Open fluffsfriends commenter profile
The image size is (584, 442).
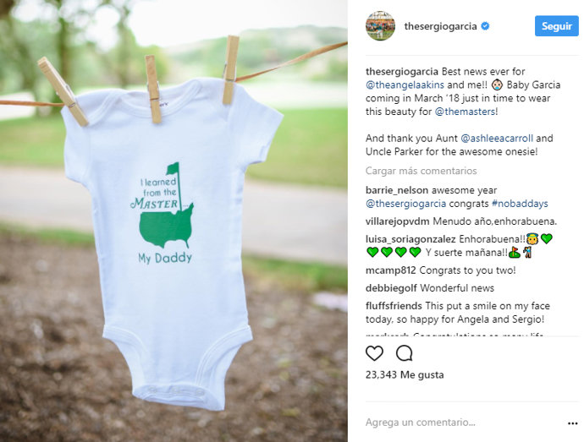[x=394, y=306]
